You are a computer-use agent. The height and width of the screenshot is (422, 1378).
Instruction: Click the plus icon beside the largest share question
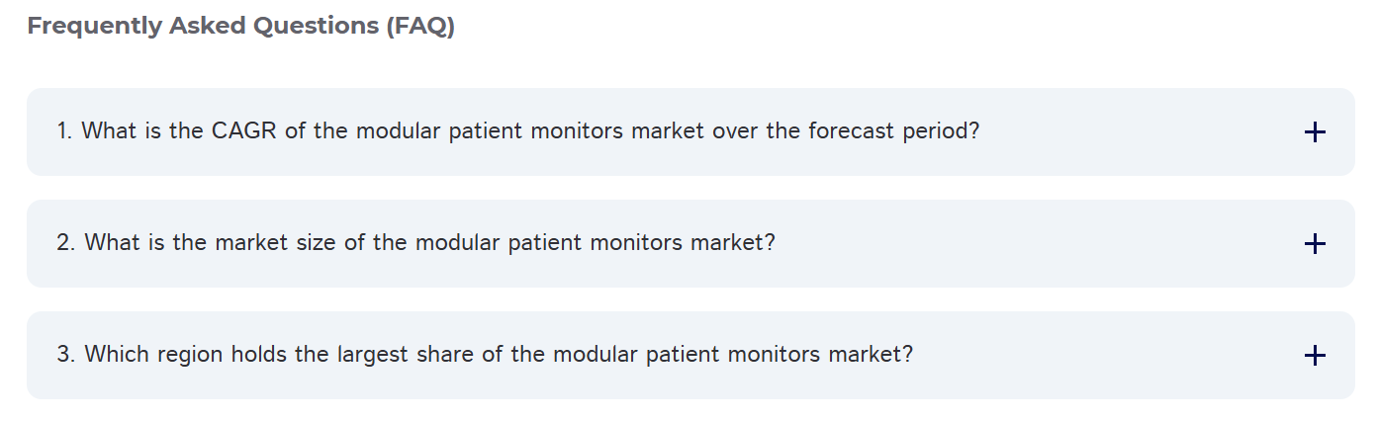[x=1314, y=356]
